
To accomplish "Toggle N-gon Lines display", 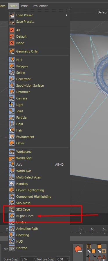I will pos(39,216).
